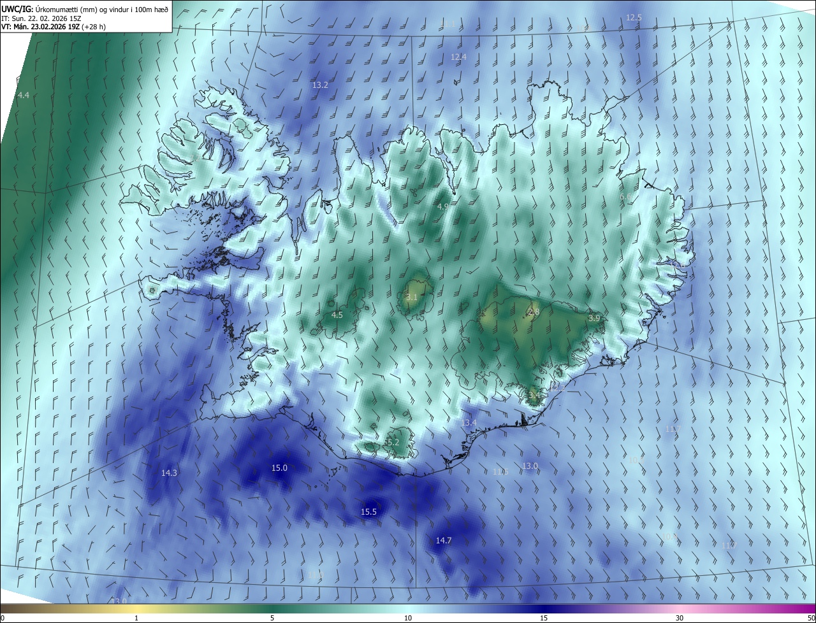This screenshot has width=816, height=623.
Task: Click the color bar tick label 5
Action: point(272,618)
